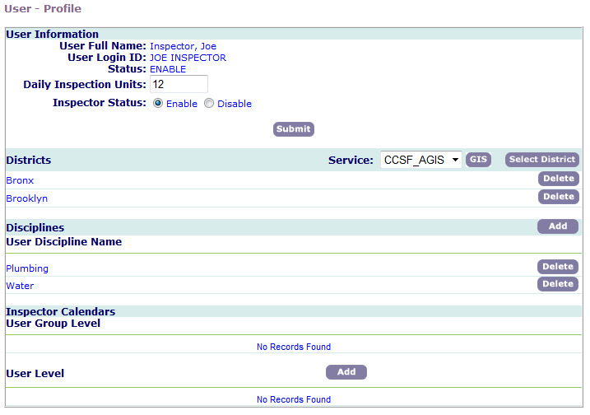This screenshot has width=590, height=415.
Task: Open the Plumbing discipline link
Action: [27, 268]
